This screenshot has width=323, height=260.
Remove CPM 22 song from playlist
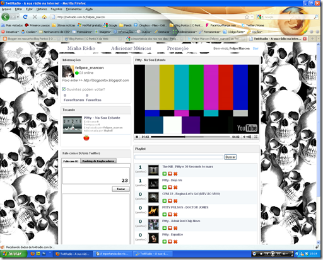(175, 201)
